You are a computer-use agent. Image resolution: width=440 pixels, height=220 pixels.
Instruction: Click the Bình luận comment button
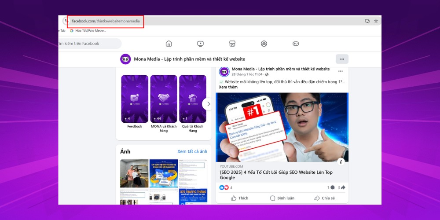pyautogui.click(x=282, y=198)
